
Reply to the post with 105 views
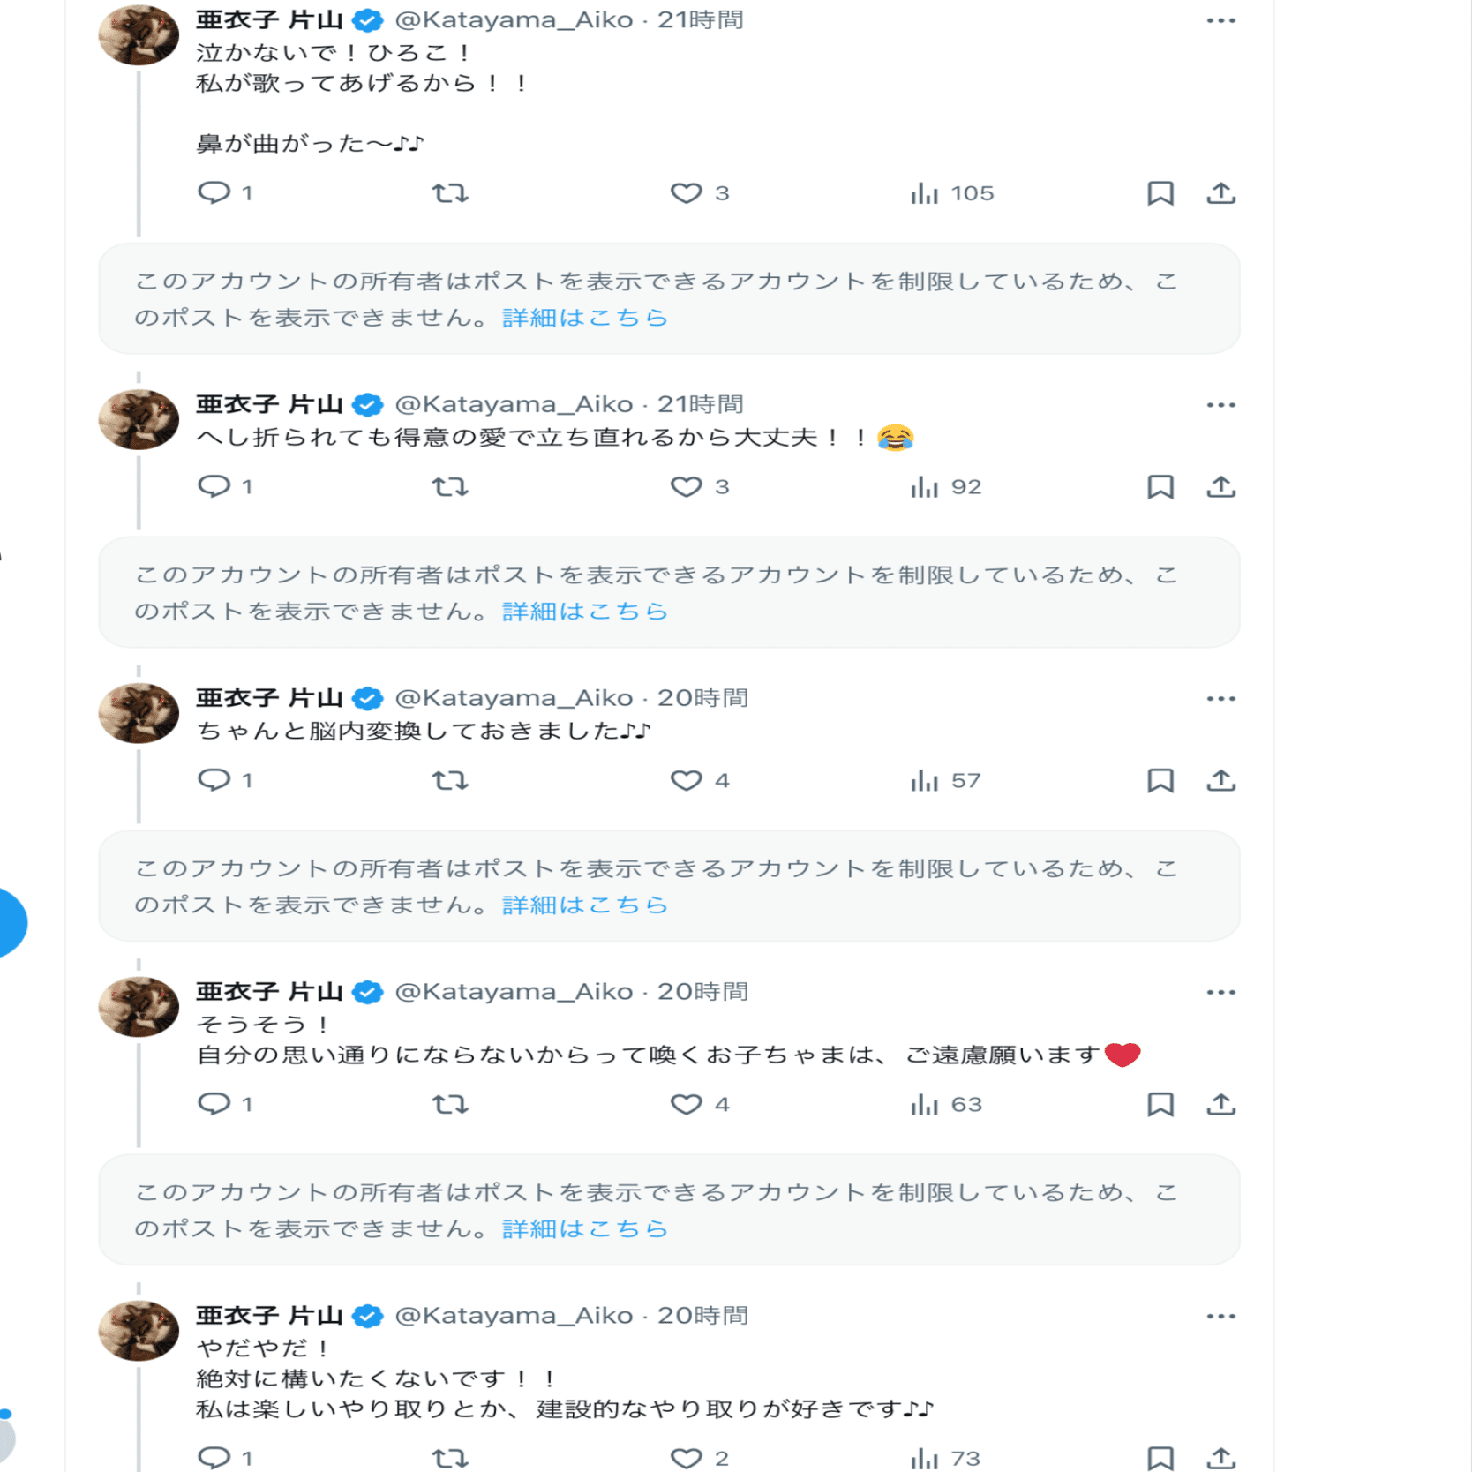click(x=214, y=192)
